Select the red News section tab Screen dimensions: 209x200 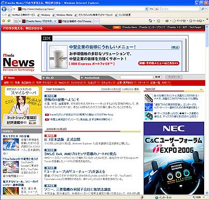coord(20,78)
